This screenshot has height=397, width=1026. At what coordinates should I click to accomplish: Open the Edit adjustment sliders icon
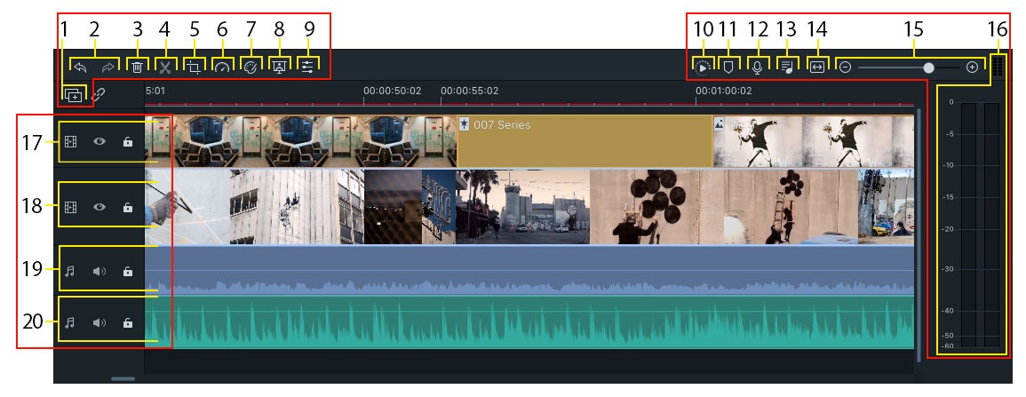click(x=307, y=67)
